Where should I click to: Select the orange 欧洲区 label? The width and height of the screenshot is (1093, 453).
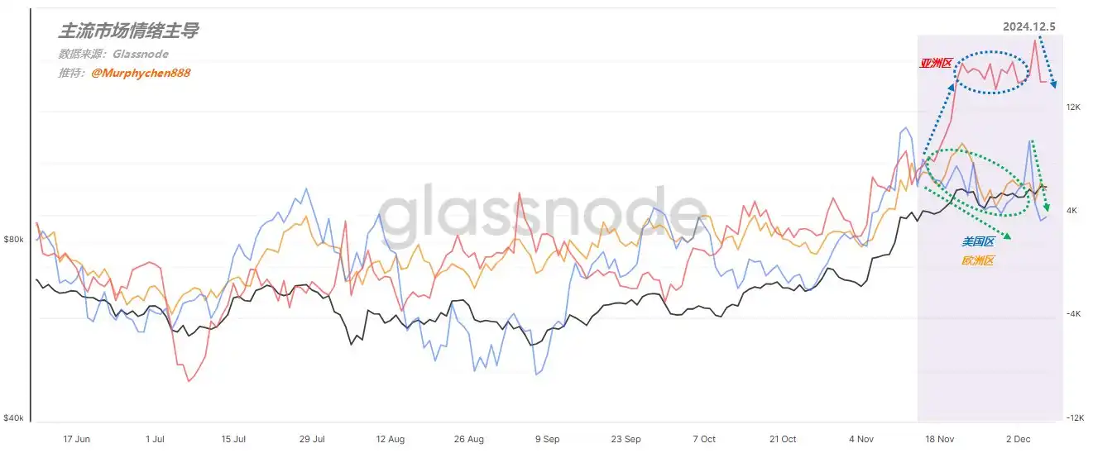[x=977, y=260]
